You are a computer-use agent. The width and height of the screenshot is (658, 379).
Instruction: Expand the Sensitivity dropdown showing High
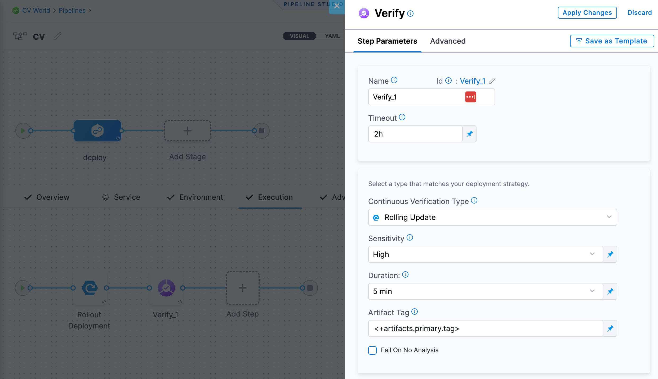pyautogui.click(x=485, y=254)
